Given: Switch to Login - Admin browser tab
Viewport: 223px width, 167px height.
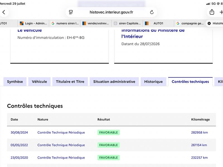Looking at the screenshot, I should point(33,23).
